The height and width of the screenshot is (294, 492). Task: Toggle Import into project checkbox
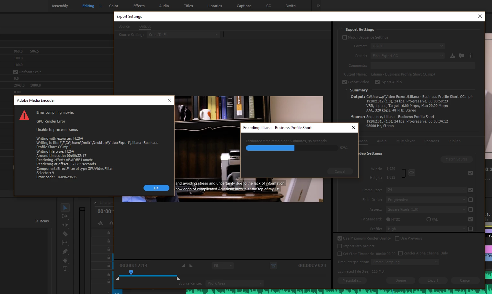pos(340,246)
